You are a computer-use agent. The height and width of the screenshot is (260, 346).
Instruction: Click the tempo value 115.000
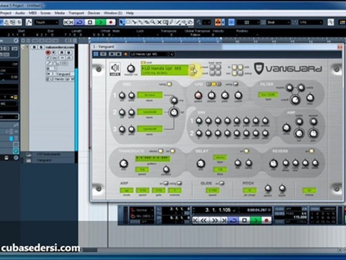pyautogui.click(x=300, y=217)
